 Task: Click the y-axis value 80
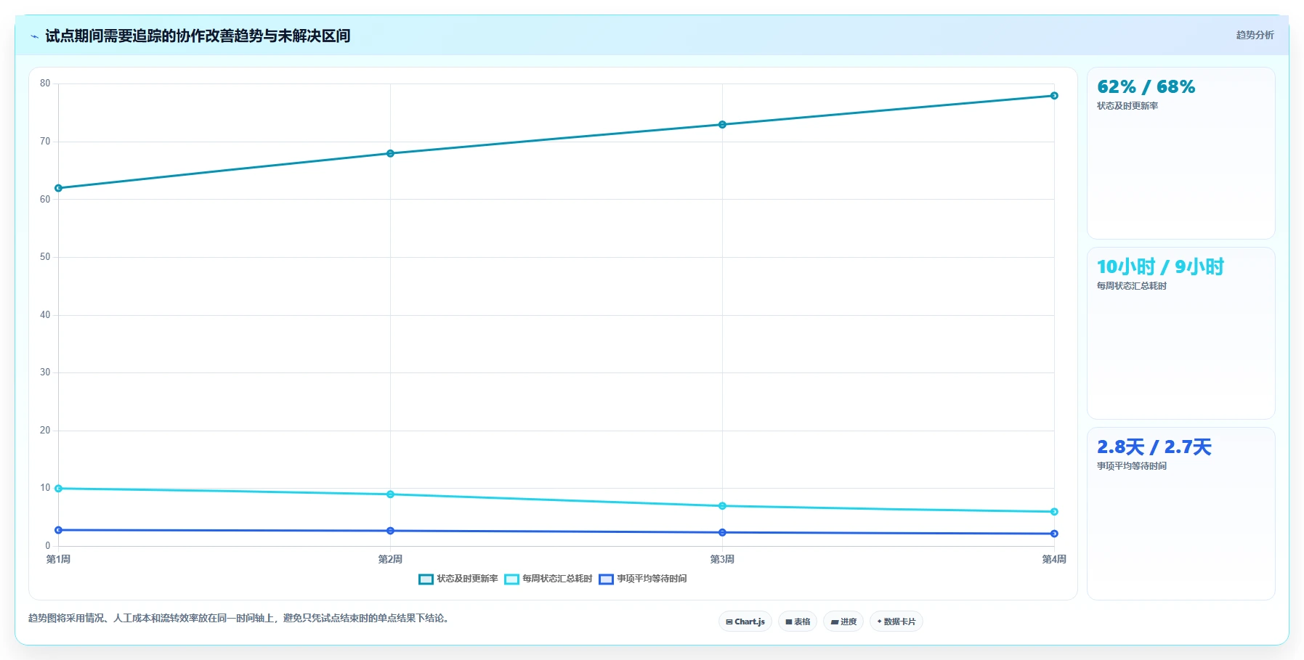(45, 83)
